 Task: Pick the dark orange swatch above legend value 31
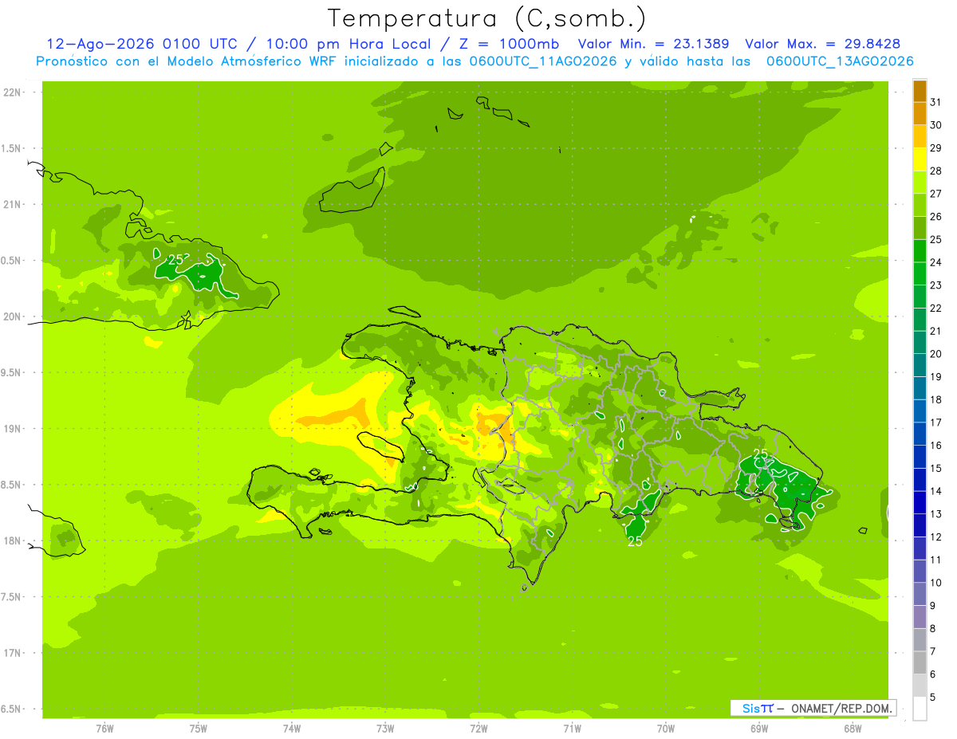pyautogui.click(x=920, y=91)
